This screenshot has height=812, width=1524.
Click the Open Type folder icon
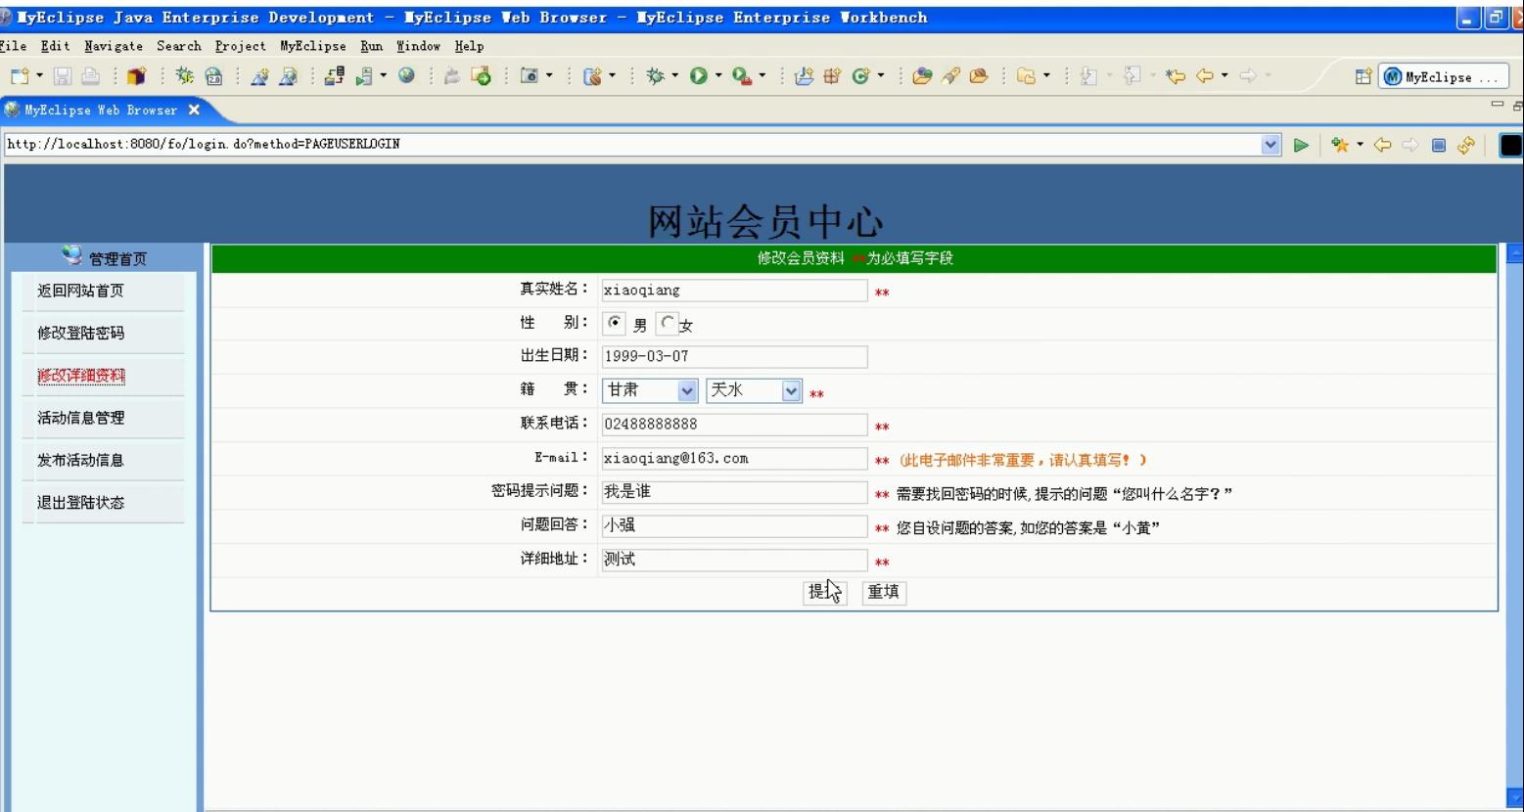coord(921,76)
